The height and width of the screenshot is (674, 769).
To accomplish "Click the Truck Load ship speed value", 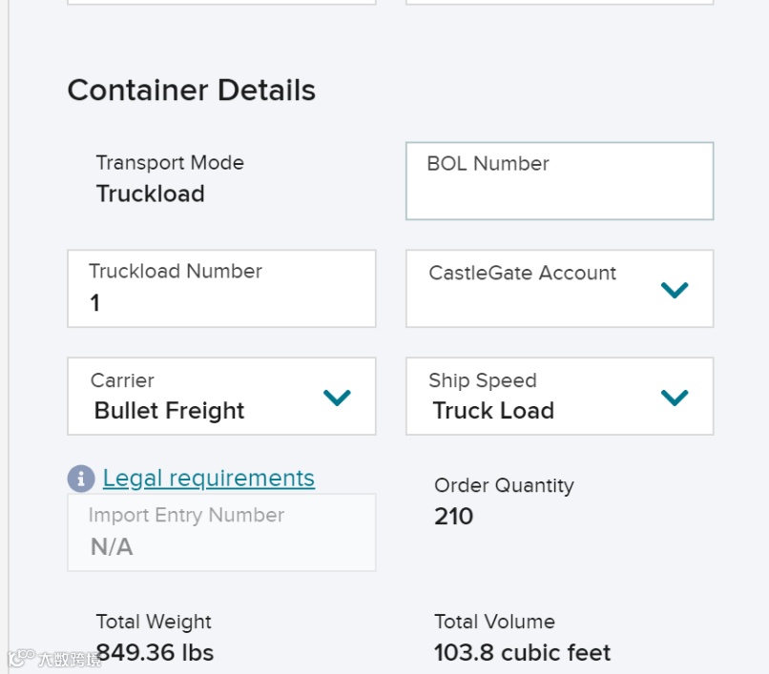I will click(x=493, y=411).
